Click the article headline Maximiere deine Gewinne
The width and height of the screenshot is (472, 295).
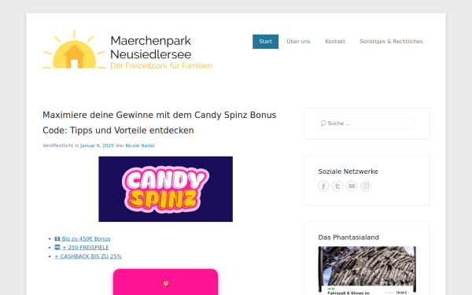[159, 123]
